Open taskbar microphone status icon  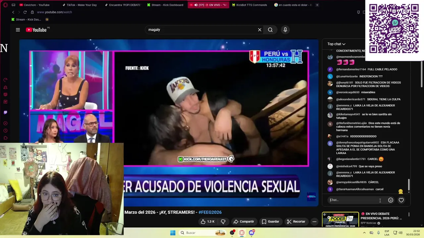click(378, 233)
